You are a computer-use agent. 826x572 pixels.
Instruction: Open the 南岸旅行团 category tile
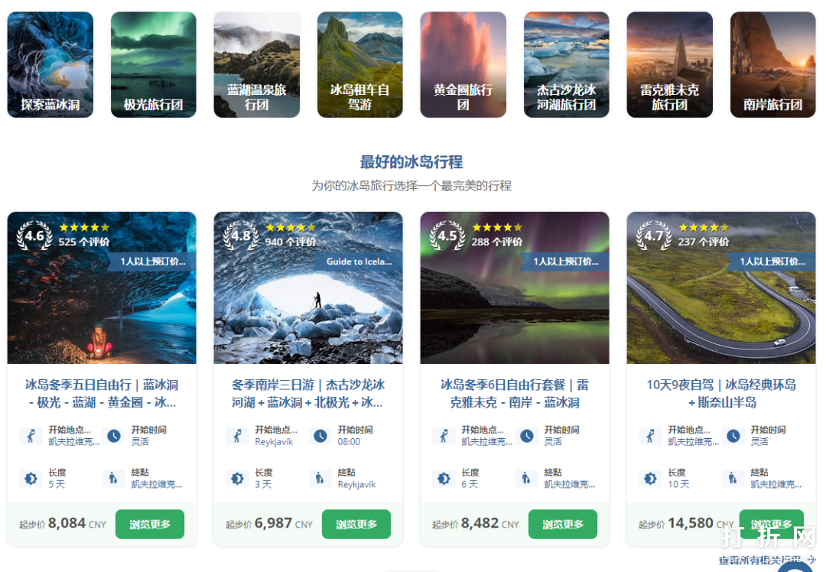tap(772, 64)
